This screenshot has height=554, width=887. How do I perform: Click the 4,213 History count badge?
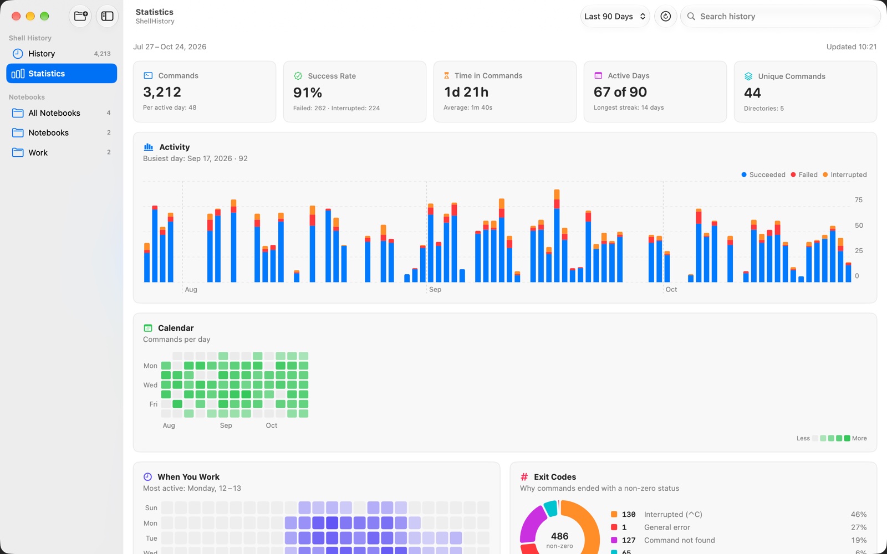click(x=102, y=54)
